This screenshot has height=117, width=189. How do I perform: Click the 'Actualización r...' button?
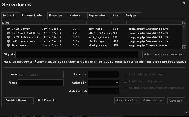(127, 101)
